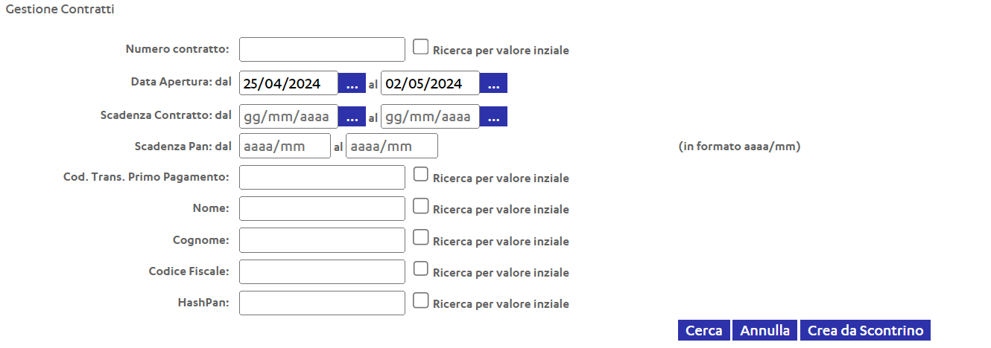Screen dimensions: 991x348
Task: Focus the Scadenza Pan start field
Action: pos(285,146)
